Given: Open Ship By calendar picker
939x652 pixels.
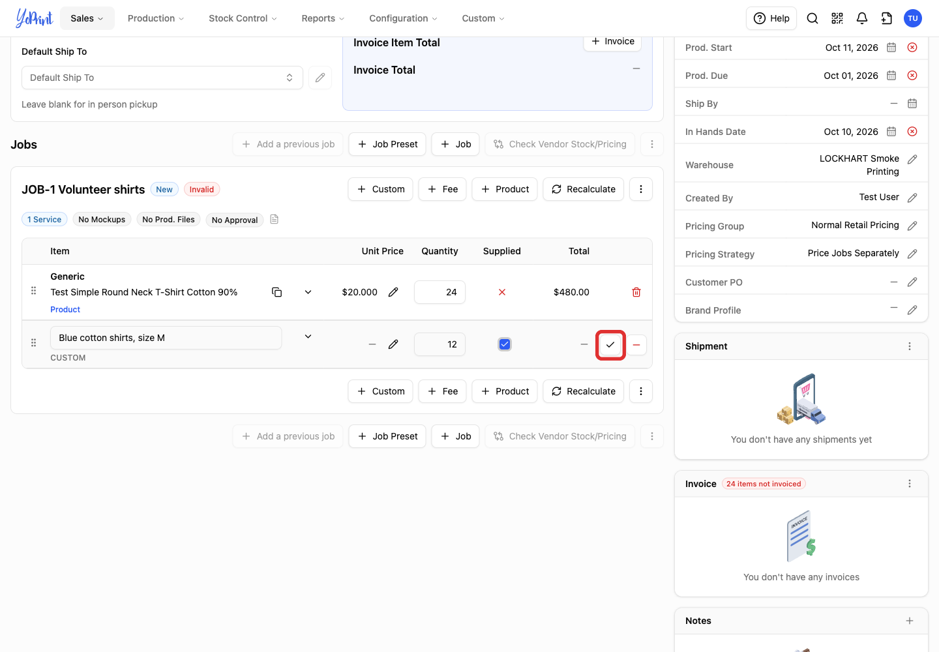Looking at the screenshot, I should pos(912,104).
